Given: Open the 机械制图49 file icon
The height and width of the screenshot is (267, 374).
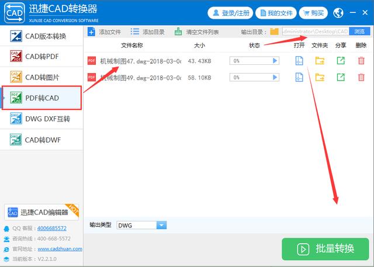Looking at the screenshot, I should tap(299, 77).
